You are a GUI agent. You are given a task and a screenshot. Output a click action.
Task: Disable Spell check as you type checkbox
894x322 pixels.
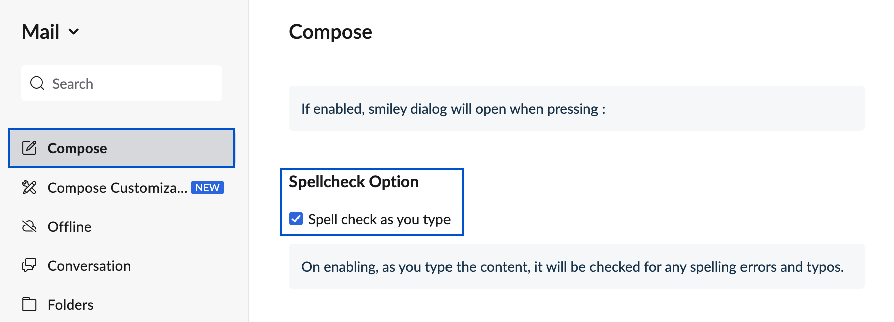tap(296, 219)
